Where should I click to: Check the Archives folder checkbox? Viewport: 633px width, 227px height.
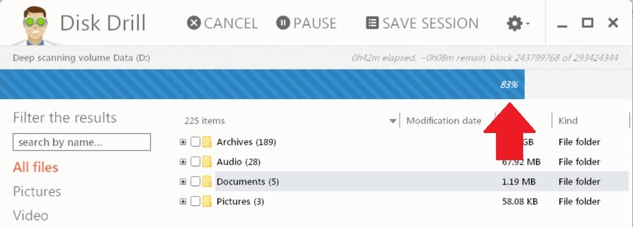tap(195, 142)
